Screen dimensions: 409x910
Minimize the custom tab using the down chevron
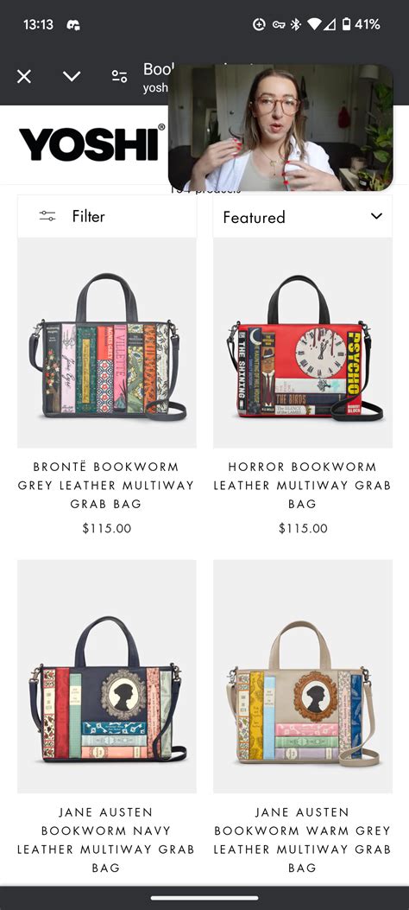click(x=72, y=76)
